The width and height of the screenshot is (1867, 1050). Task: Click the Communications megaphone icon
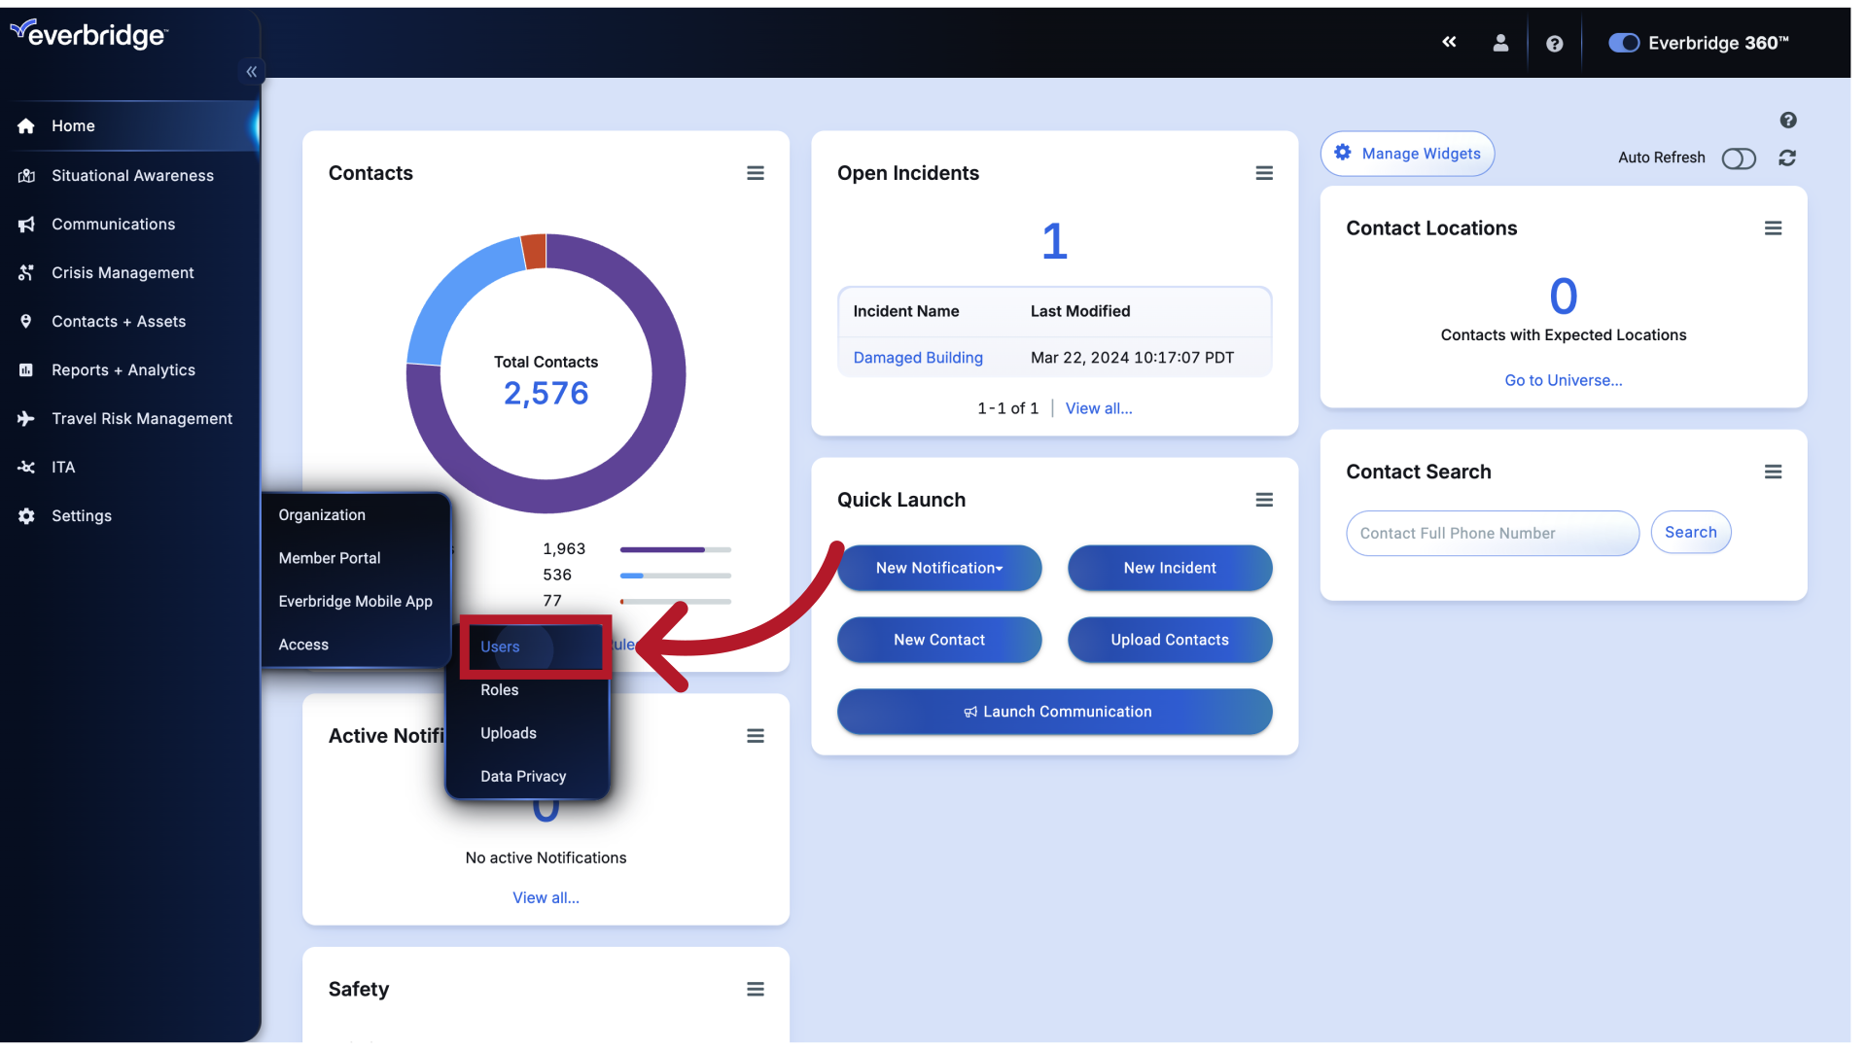pos(26,224)
